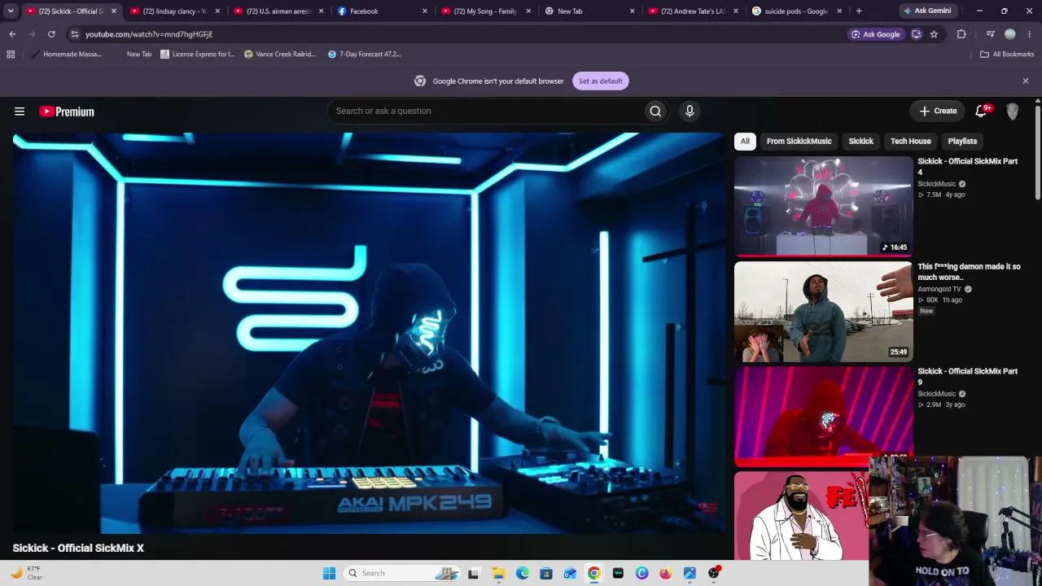Image resolution: width=1042 pixels, height=586 pixels.
Task: Switch to the suicide pods Google tab
Action: click(797, 11)
